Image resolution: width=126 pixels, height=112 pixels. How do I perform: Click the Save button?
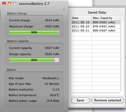[x=80, y=100]
